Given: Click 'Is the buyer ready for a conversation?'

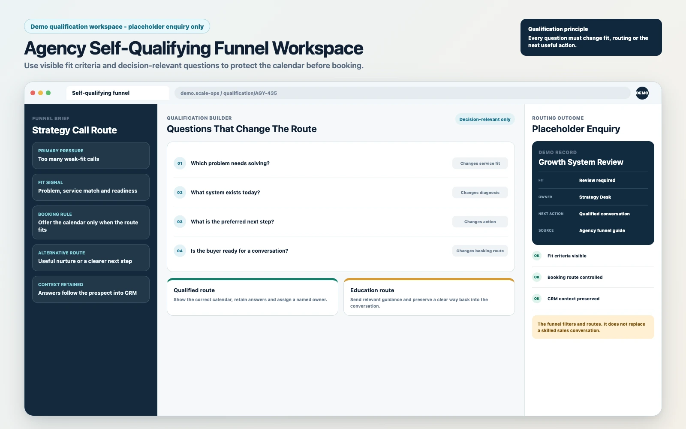Looking at the screenshot, I should click(239, 251).
